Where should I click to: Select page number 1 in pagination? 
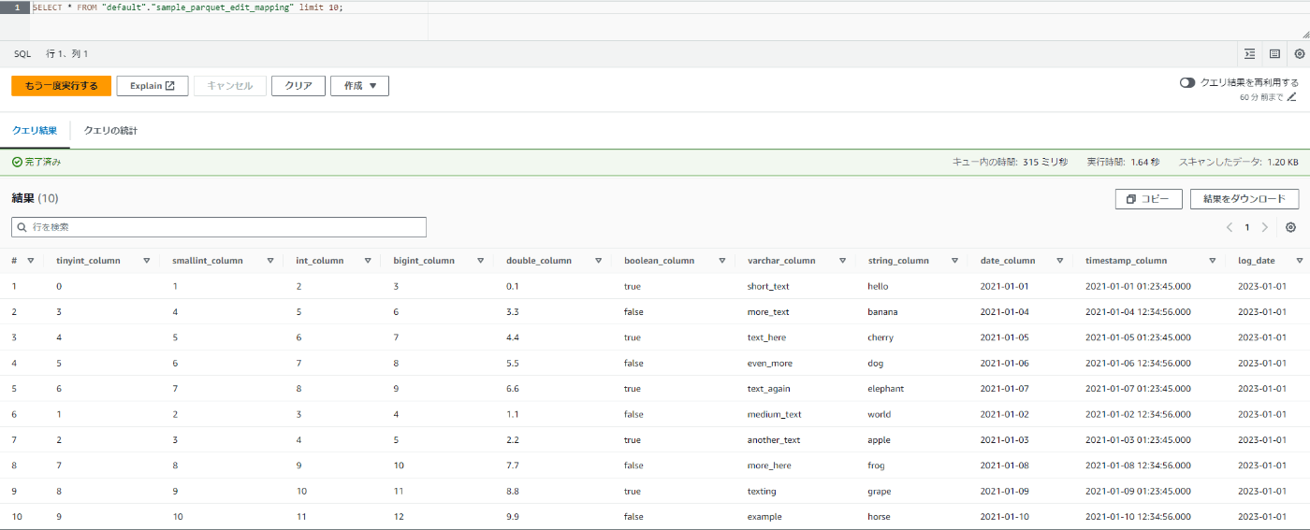(1247, 227)
